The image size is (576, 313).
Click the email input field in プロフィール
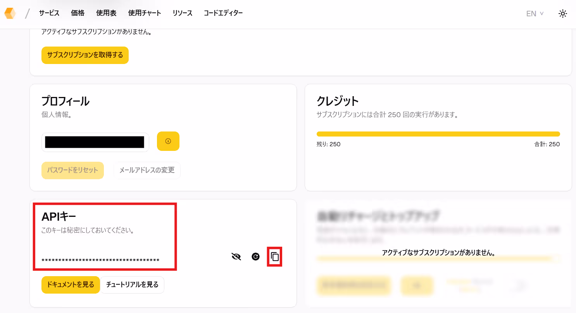coord(95,142)
